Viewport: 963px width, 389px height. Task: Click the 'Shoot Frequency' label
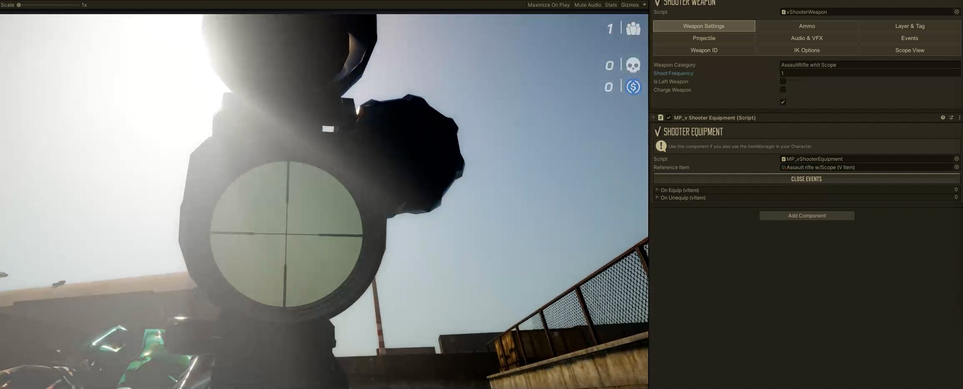(x=673, y=73)
